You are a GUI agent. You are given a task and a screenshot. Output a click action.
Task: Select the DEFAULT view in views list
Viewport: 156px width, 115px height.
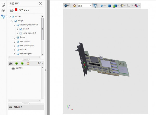pyautogui.click(x=19, y=68)
